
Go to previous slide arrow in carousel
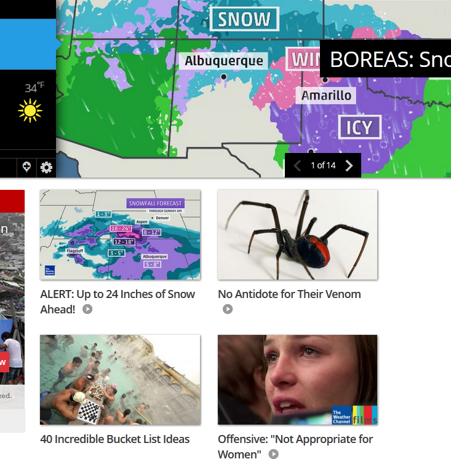tap(297, 166)
